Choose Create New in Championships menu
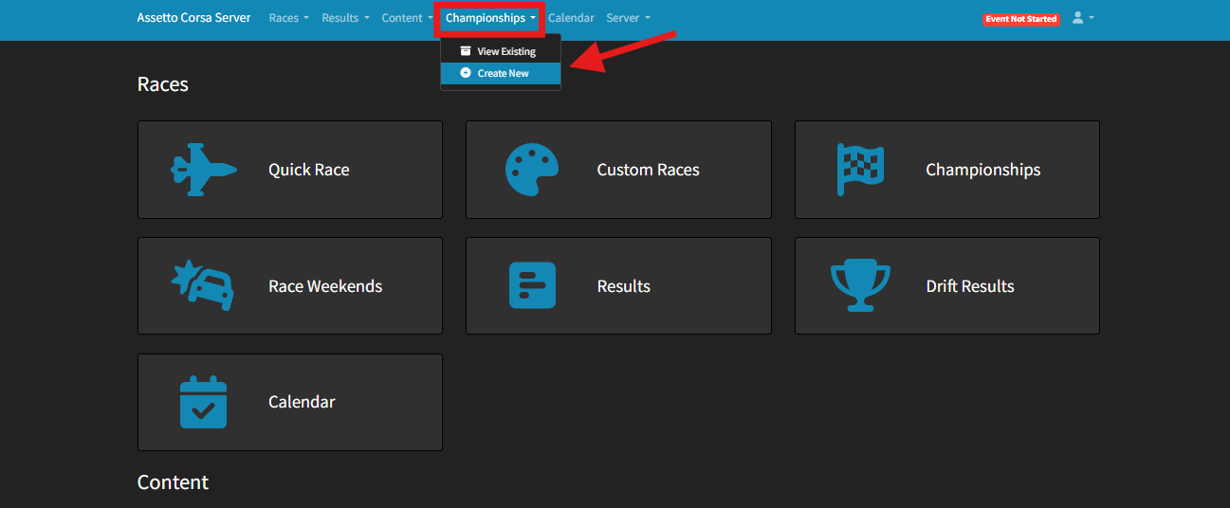The height and width of the screenshot is (508, 1230). tap(501, 73)
